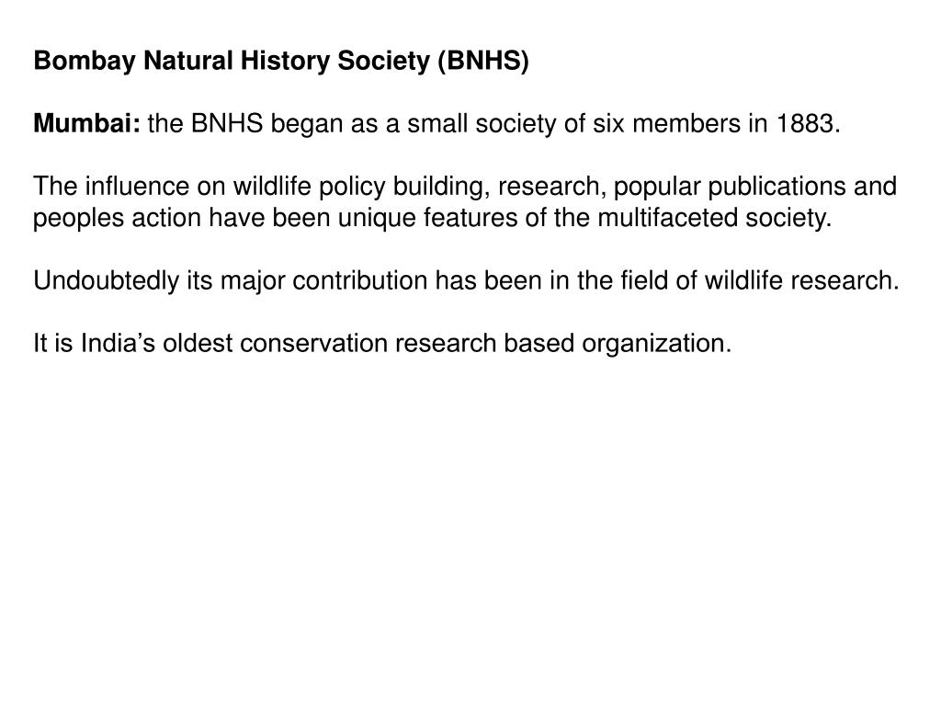Click the words unique features
Image resolution: width=941 pixels, height=706 pixels.
point(427,217)
